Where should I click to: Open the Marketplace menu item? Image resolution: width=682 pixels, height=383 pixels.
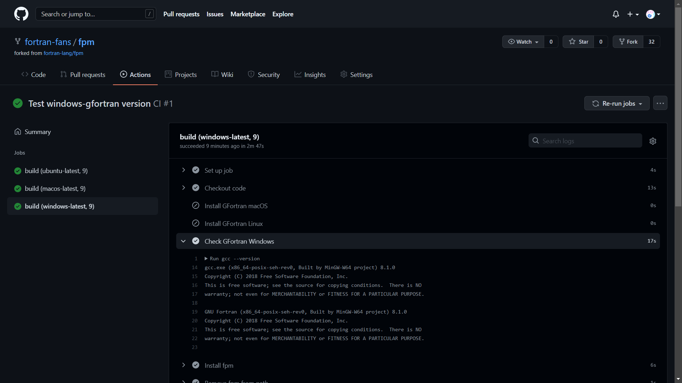[x=248, y=14]
